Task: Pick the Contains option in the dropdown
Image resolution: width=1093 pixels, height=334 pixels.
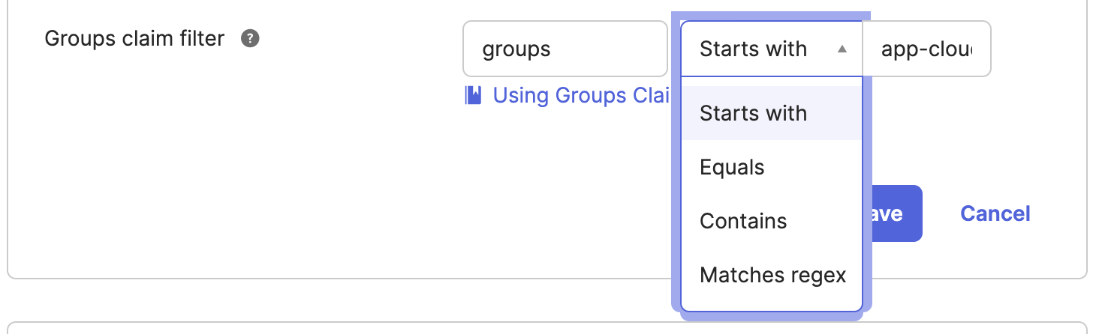Action: pyautogui.click(x=743, y=221)
